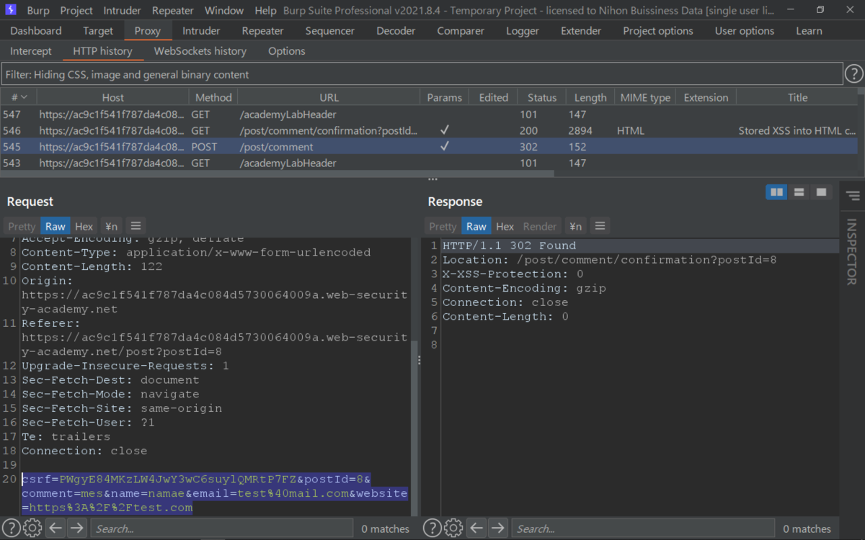Image resolution: width=865 pixels, height=540 pixels.
Task: Open WebSockets history sub-tab
Action: 200,51
